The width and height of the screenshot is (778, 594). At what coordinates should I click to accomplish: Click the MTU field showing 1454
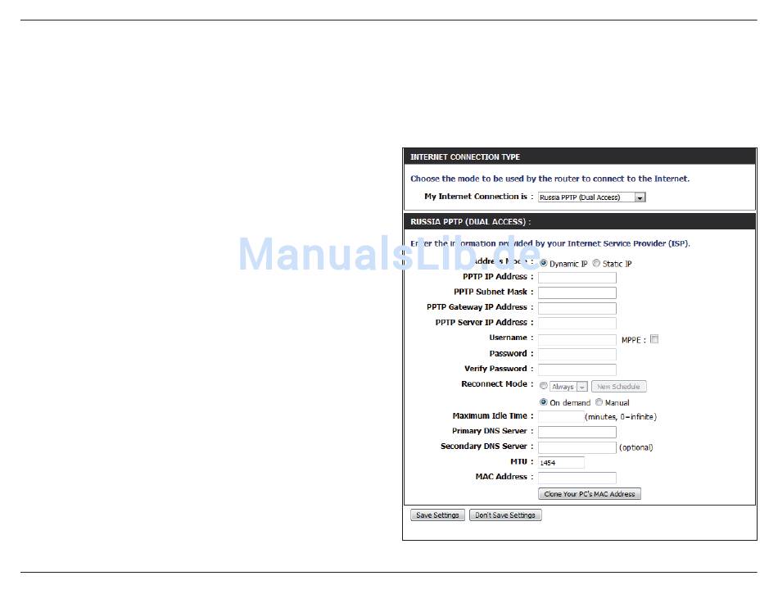click(x=561, y=462)
